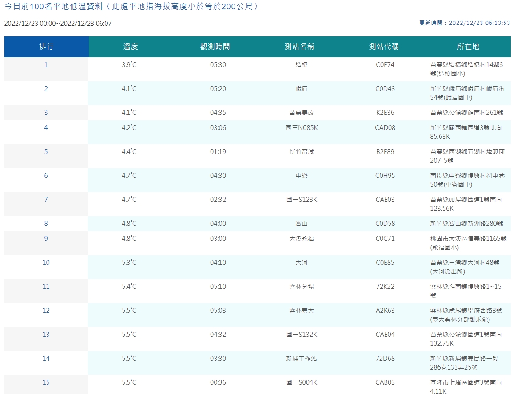Image resolution: width=513 pixels, height=394 pixels.
Task: Click station name 國一S123K
Action: (x=302, y=200)
